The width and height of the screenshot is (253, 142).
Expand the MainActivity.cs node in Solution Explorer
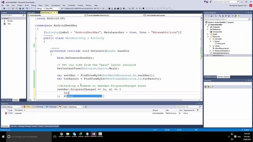pos(208,55)
